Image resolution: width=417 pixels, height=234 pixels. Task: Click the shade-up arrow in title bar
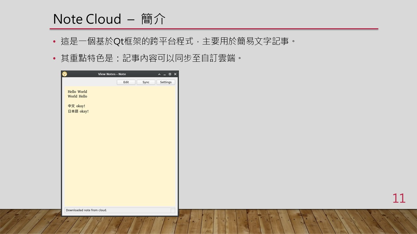point(159,74)
